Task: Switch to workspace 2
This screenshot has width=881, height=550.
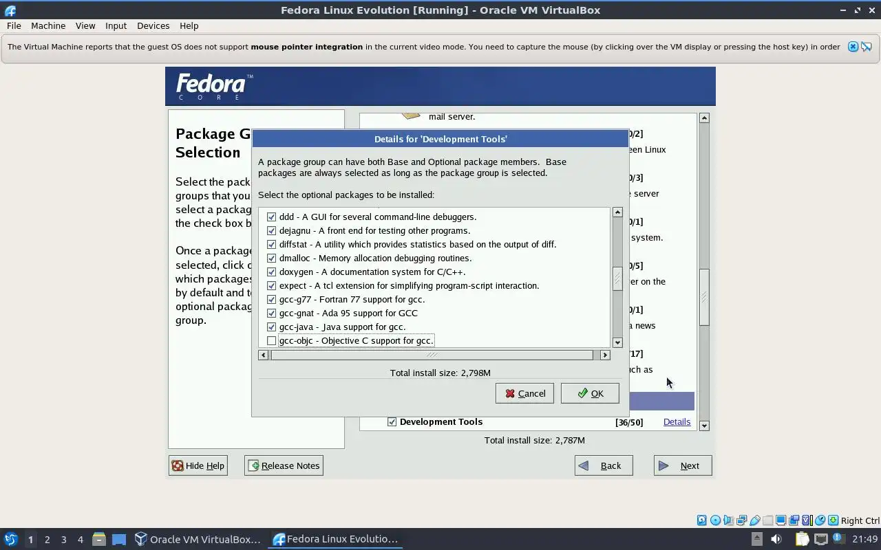Action: point(47,540)
